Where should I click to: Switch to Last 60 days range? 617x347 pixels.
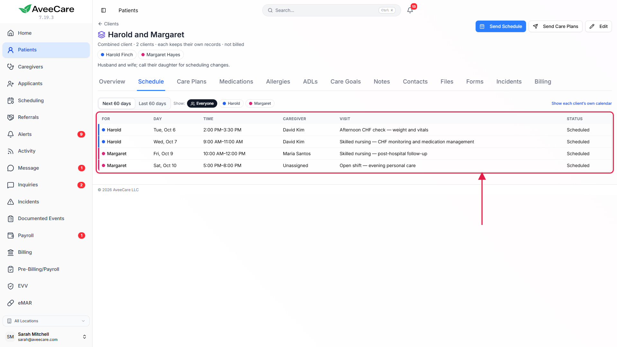click(152, 103)
